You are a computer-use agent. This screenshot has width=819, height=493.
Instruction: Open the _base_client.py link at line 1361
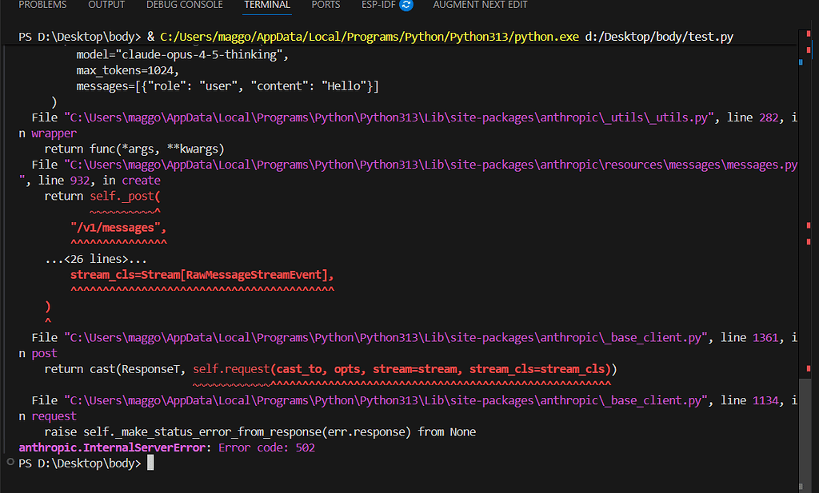pyautogui.click(x=386, y=338)
